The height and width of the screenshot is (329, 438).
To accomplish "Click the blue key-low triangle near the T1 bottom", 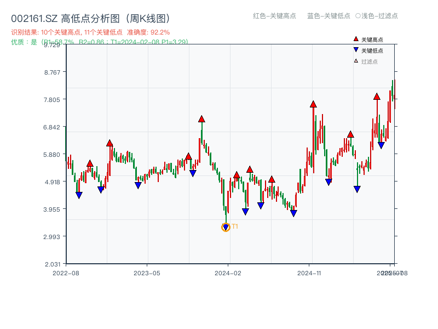I will point(226,226).
